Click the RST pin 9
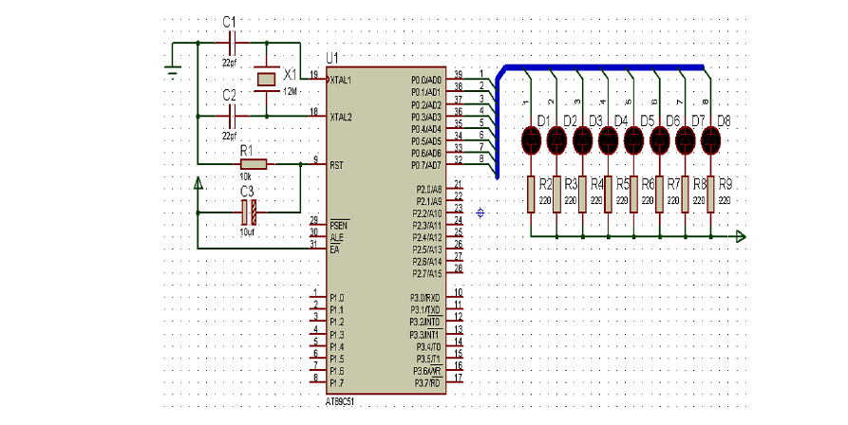Image resolution: width=848 pixels, height=425 pixels. [x=317, y=164]
